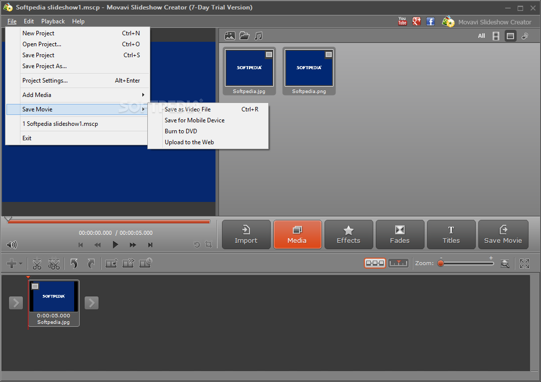Select Save as Video File

pyautogui.click(x=208, y=109)
